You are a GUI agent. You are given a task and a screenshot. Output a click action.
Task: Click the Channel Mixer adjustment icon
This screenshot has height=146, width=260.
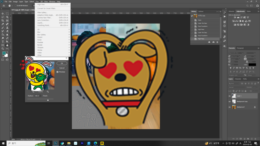point(246,21)
